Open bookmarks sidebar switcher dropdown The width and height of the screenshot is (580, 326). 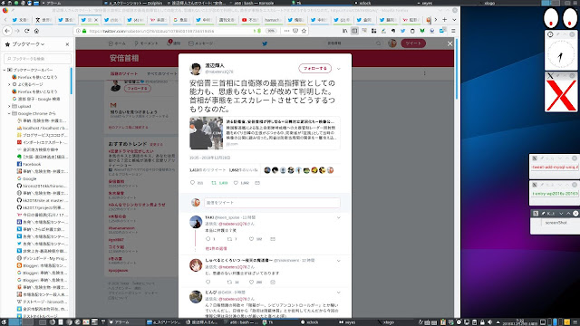click(x=28, y=44)
